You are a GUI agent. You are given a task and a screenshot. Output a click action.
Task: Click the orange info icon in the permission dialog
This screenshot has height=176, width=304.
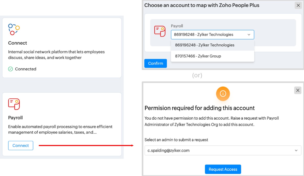point(223,94)
